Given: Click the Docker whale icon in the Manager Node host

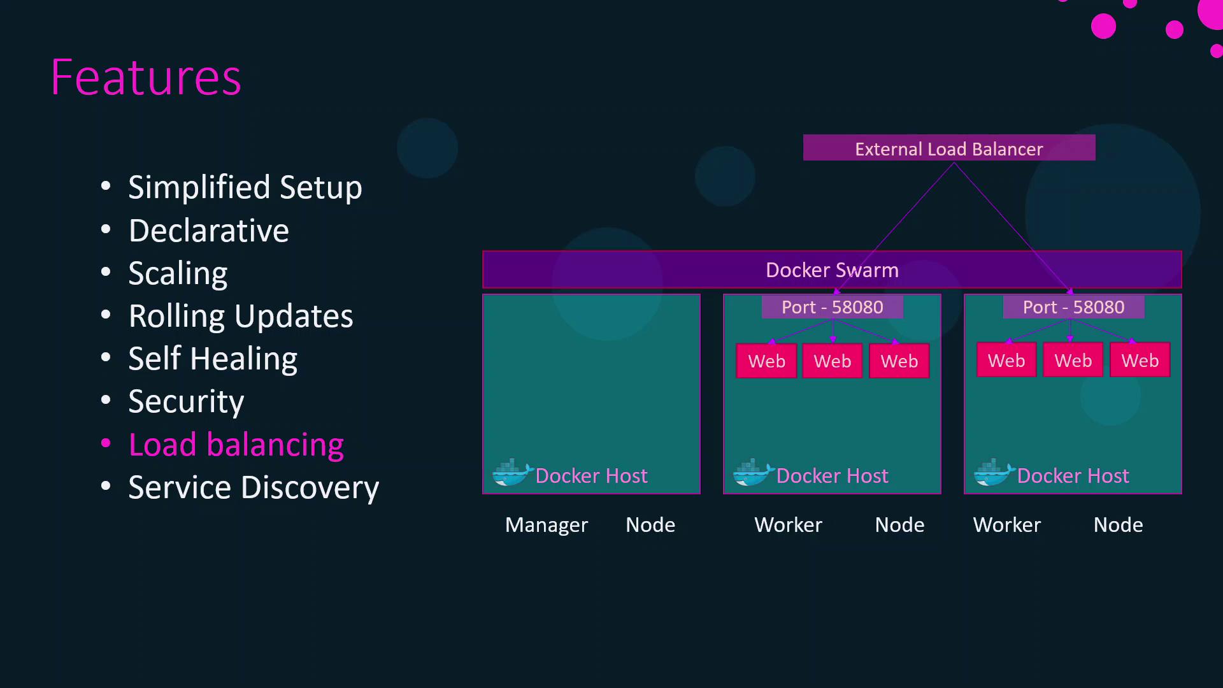Looking at the screenshot, I should [x=513, y=473].
